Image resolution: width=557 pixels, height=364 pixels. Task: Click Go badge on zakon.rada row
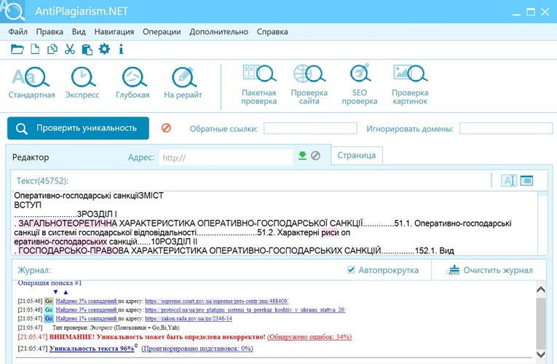[49, 319]
